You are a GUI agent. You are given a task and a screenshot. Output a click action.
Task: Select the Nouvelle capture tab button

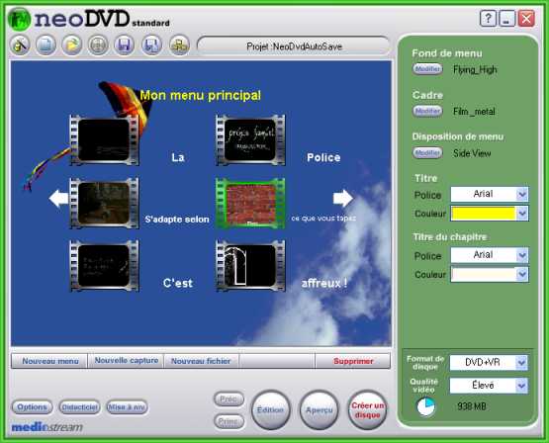(126, 361)
